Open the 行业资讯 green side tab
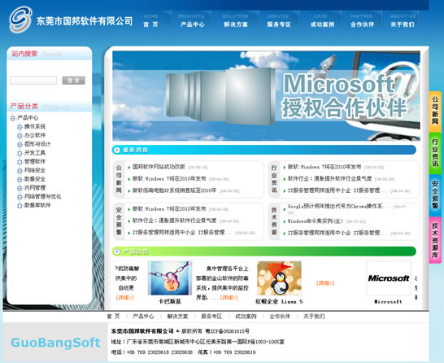Screen dimensions: 444x363 click(x=435, y=153)
